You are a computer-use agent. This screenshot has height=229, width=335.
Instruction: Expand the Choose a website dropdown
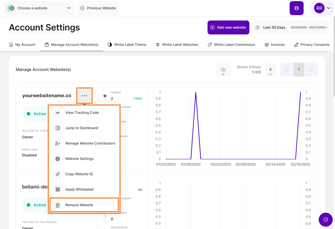[x=39, y=8]
